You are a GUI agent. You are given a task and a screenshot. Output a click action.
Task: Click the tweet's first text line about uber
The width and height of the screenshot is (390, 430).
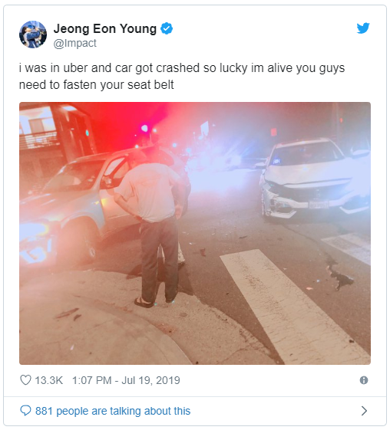(x=182, y=67)
